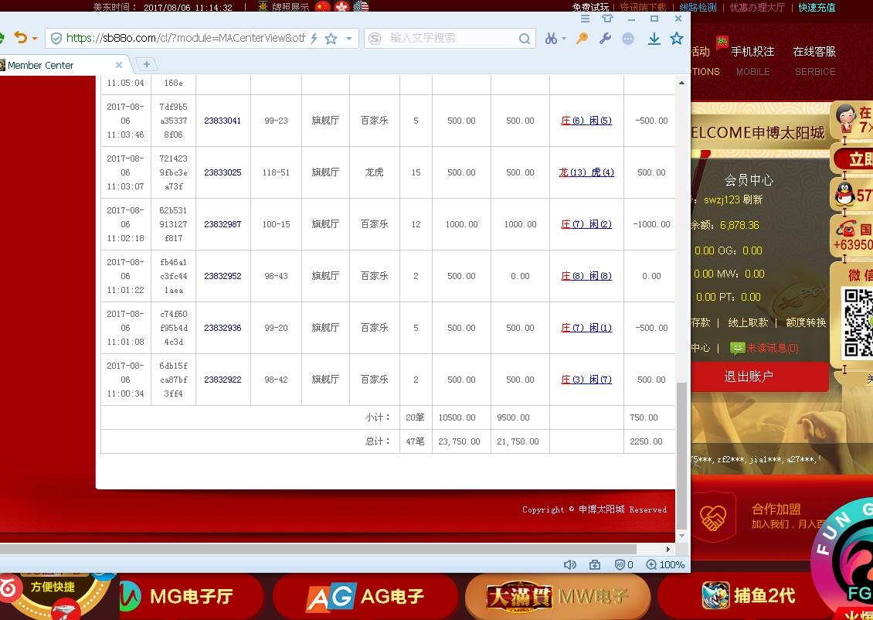The image size is (873, 620).
Task: Open bet record link 23833041
Action: click(x=223, y=121)
